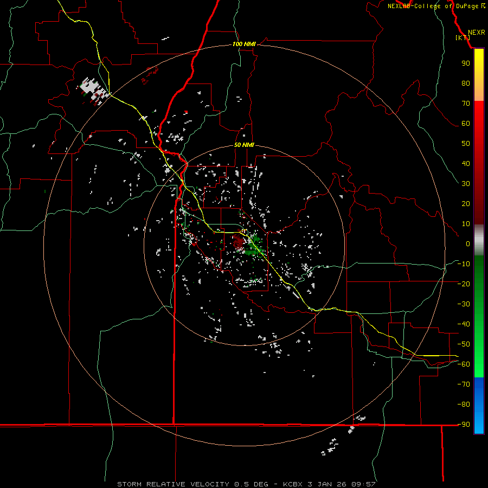The image size is (488, 488).
Task: Click the "60" scale value label
Action: (x=466, y=123)
